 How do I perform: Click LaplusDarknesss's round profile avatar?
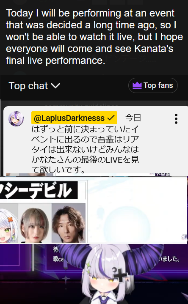[16, 119]
